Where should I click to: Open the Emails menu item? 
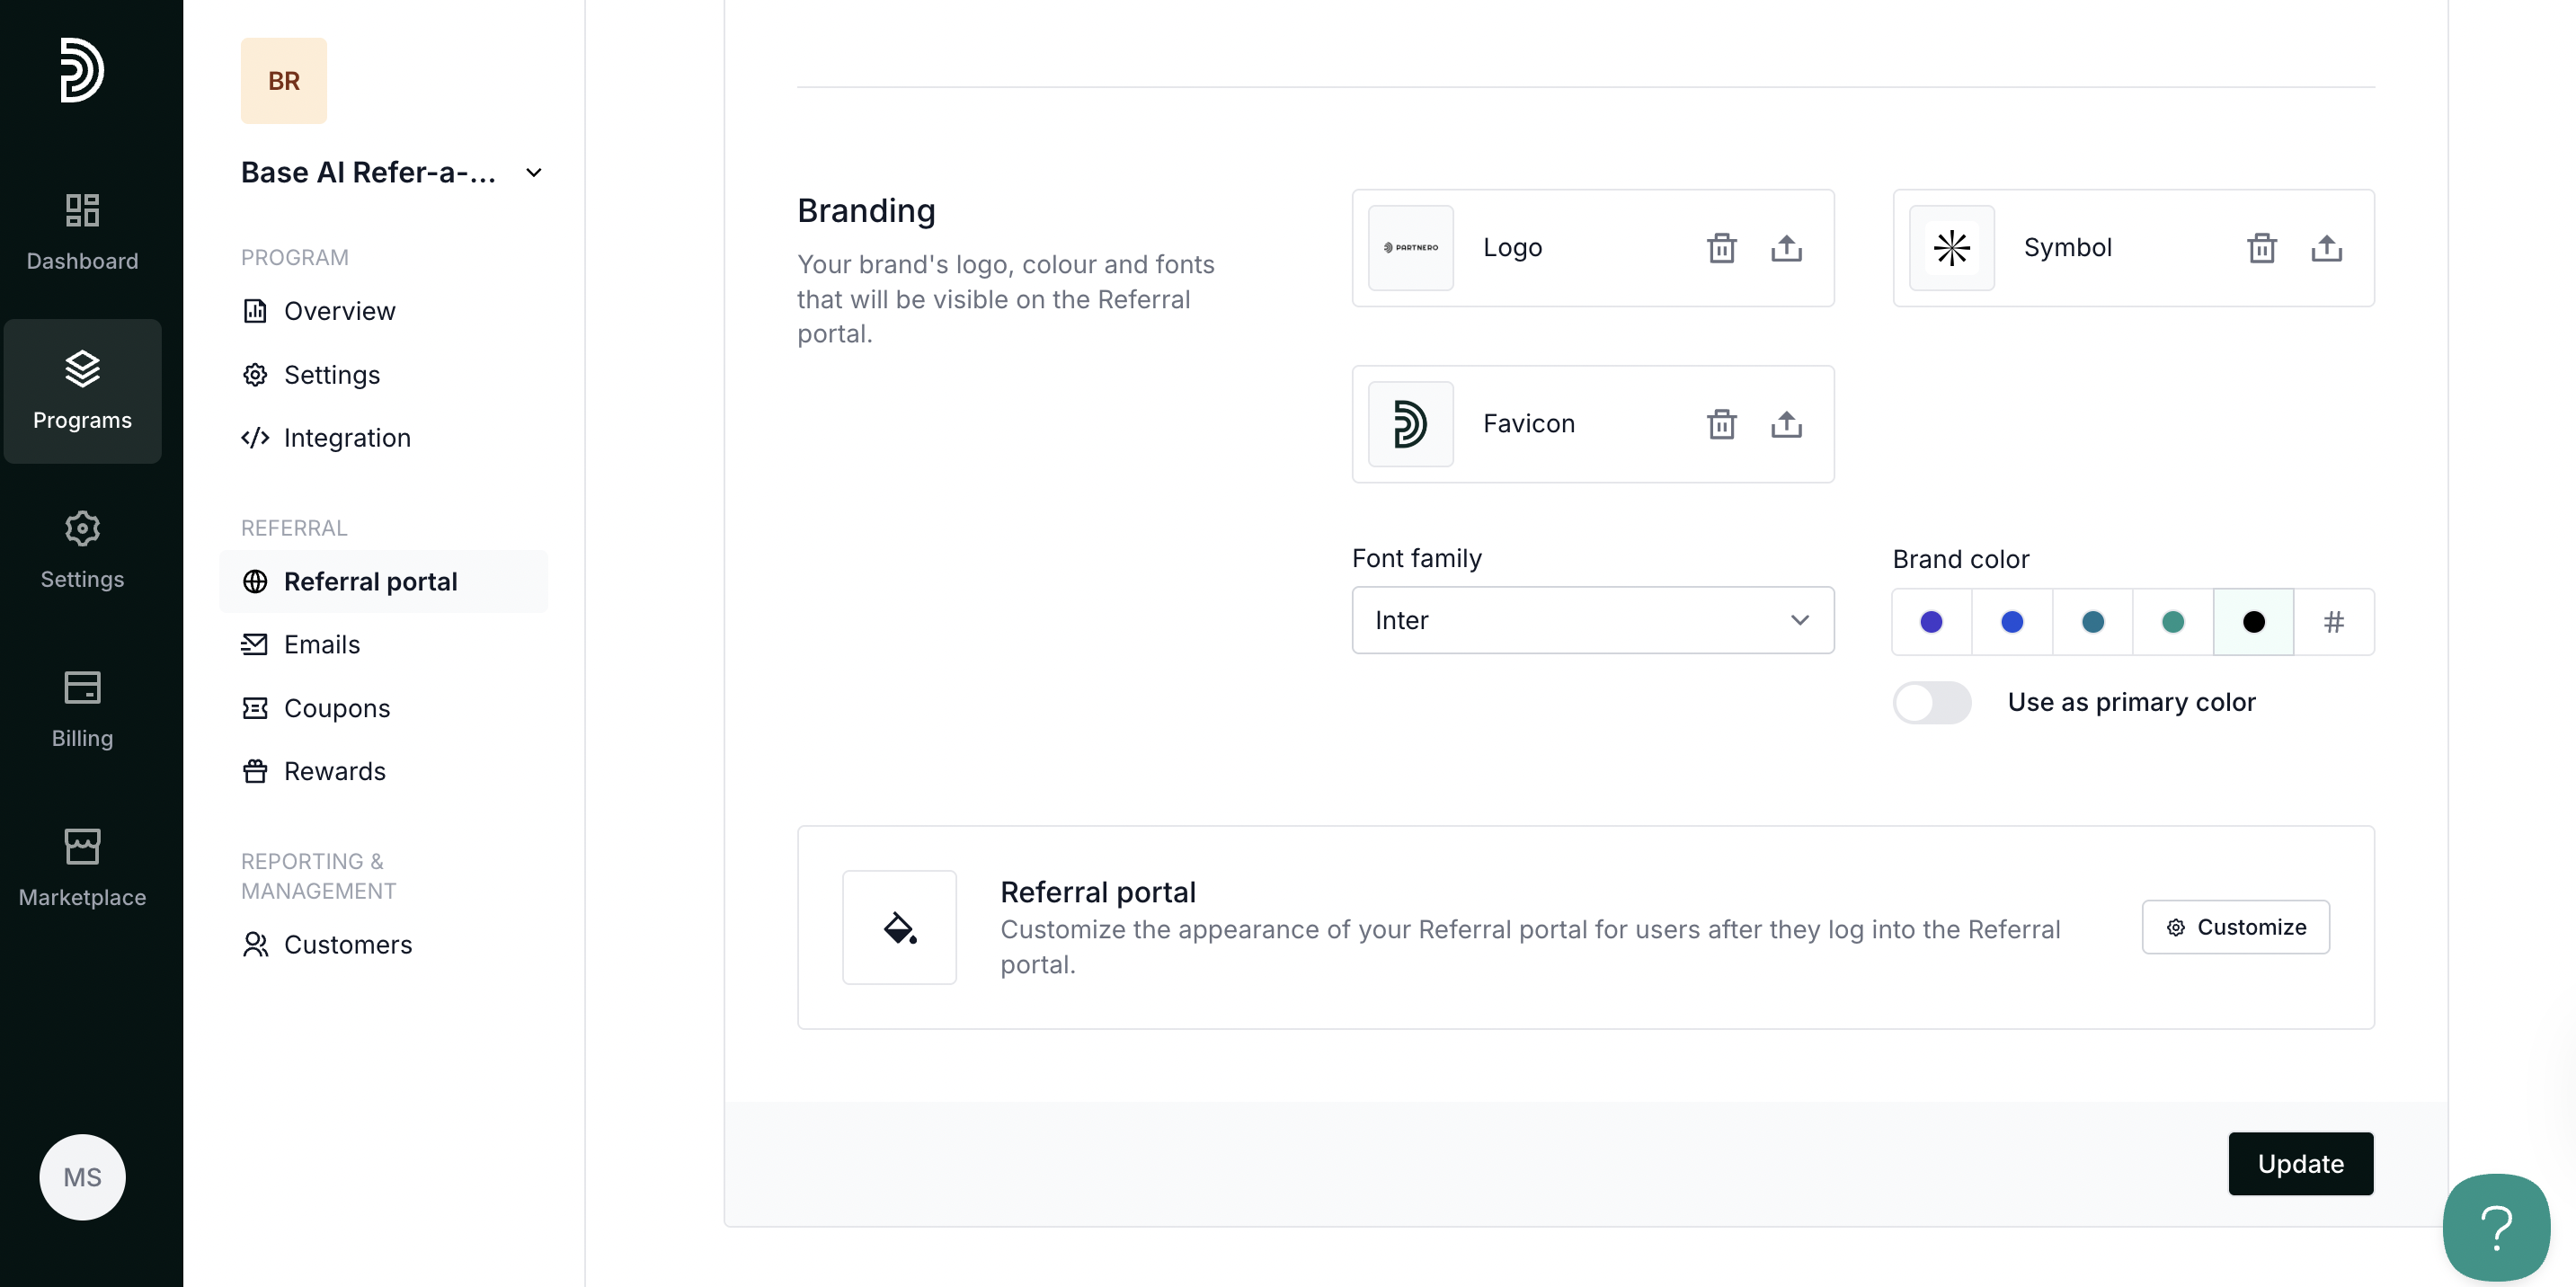click(322, 644)
